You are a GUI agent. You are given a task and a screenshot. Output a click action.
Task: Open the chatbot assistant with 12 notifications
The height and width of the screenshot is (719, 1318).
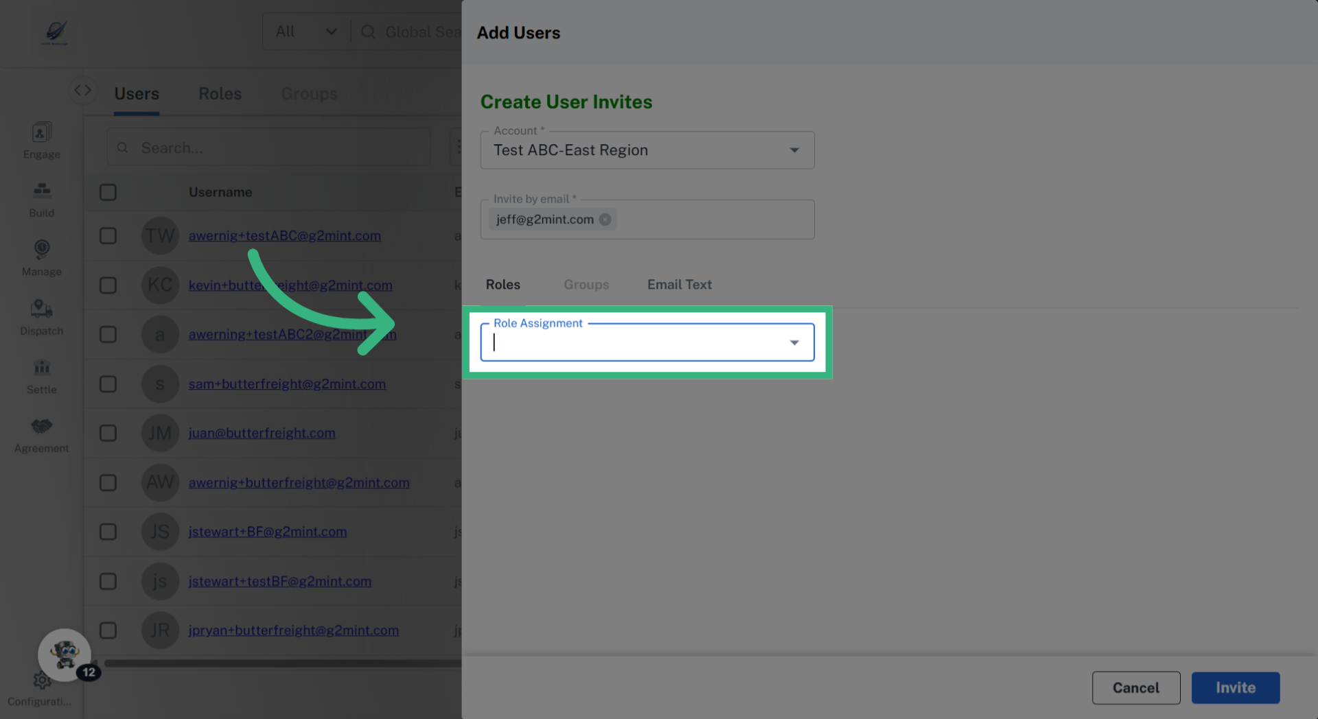[65, 655]
